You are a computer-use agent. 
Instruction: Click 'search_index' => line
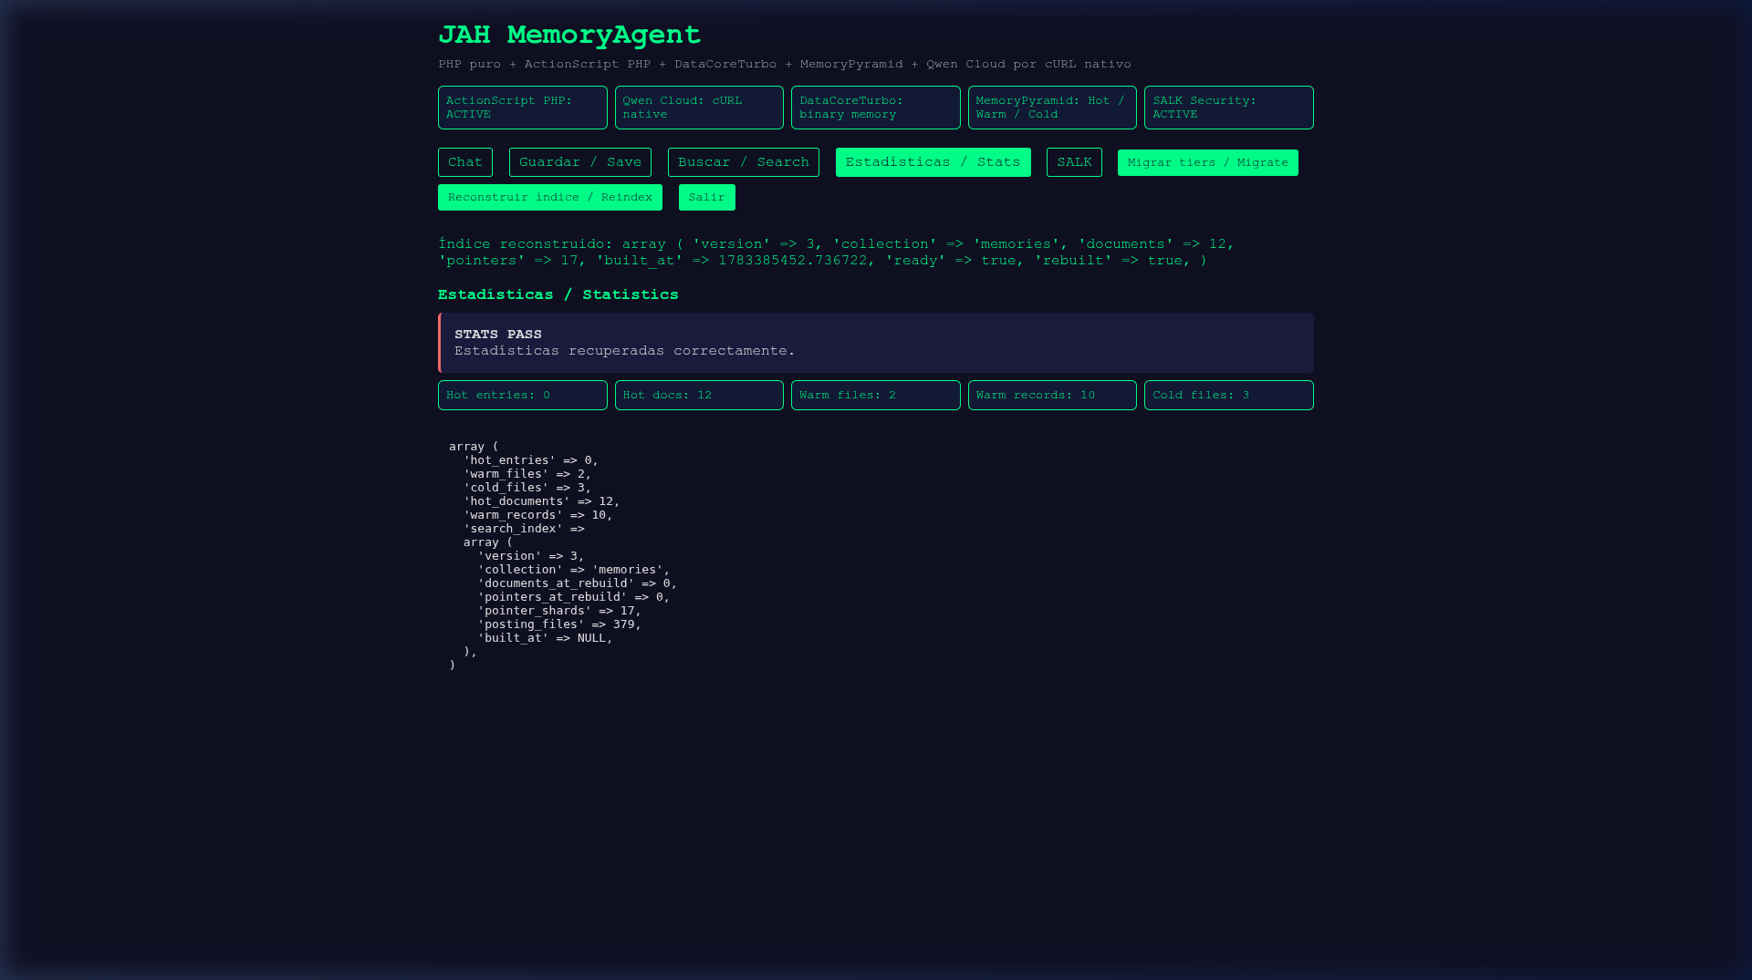(x=524, y=529)
